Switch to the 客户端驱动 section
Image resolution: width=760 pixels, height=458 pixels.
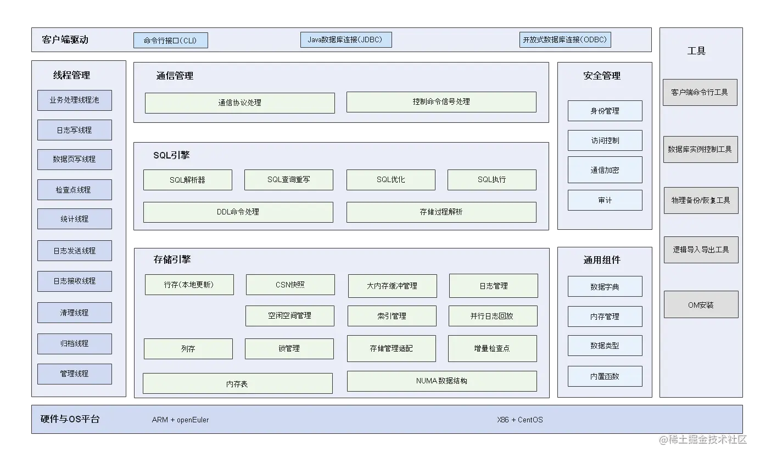(x=62, y=39)
